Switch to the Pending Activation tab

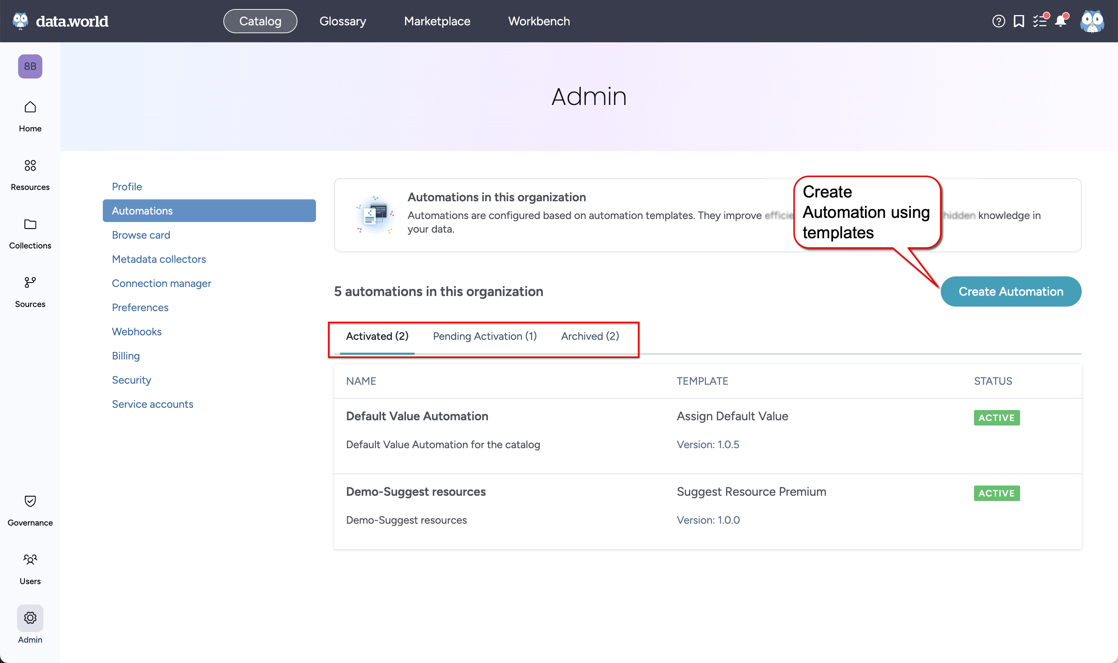(484, 336)
